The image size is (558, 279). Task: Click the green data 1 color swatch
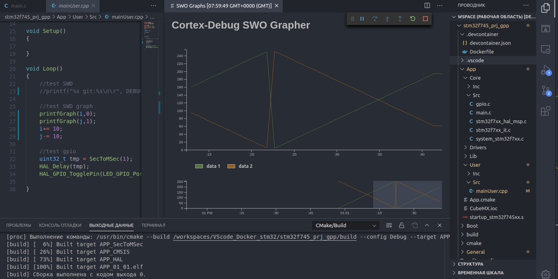(199, 166)
